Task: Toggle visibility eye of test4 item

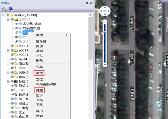Action: pyautogui.click(x=12, y=59)
